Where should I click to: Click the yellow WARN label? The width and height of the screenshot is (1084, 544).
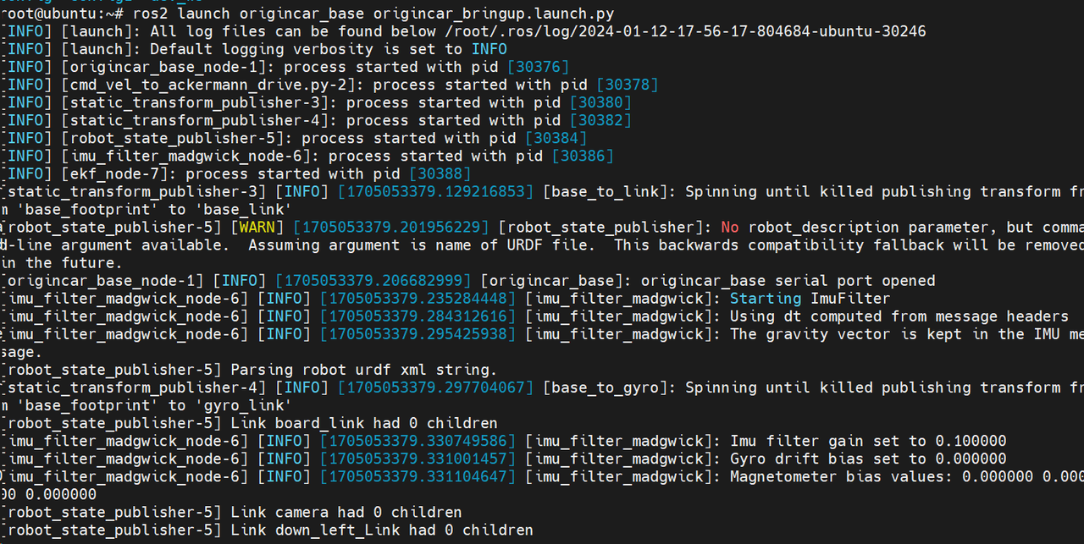tap(257, 227)
